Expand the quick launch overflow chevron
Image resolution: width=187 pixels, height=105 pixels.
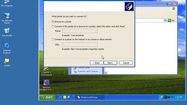73,96
